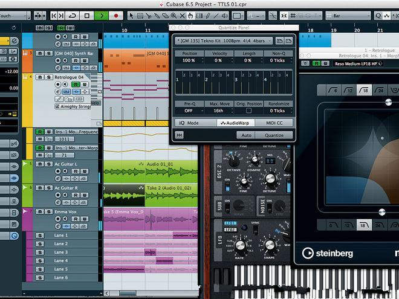Toggle the OSC 2 On switch
The image size is (399, 299).
227,187
